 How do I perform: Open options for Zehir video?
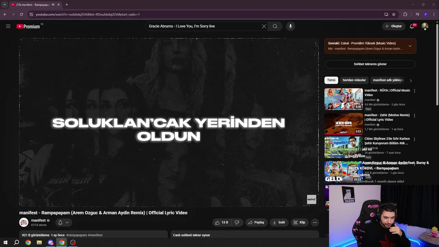point(414,116)
